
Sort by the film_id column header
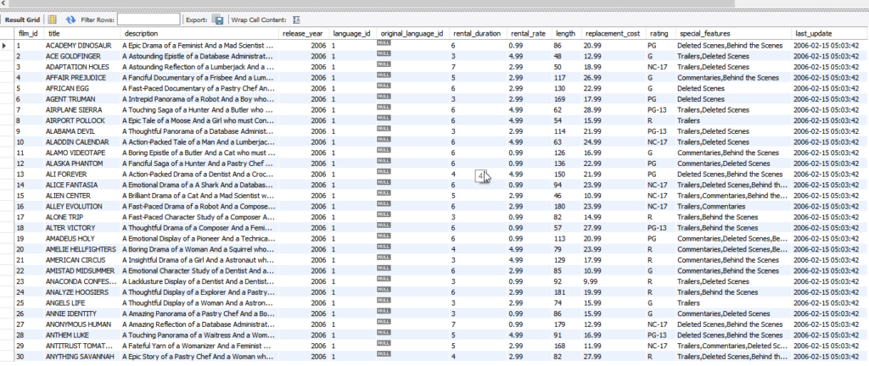pos(30,34)
